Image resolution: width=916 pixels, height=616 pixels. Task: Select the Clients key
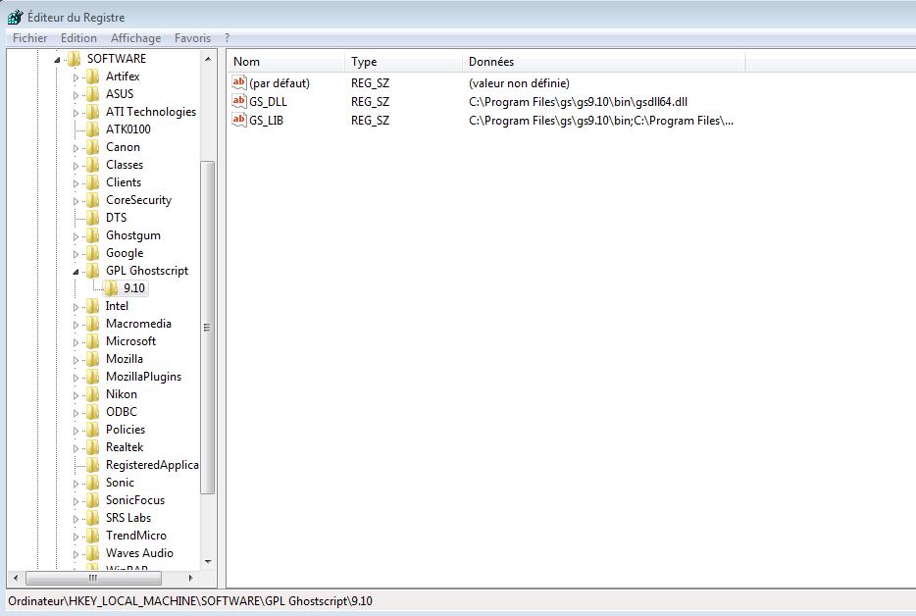(124, 182)
